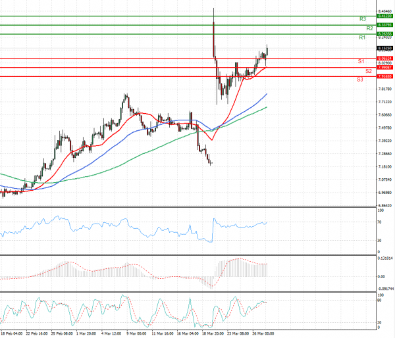Click the 11 Mar 16:00 time label

tap(163, 333)
